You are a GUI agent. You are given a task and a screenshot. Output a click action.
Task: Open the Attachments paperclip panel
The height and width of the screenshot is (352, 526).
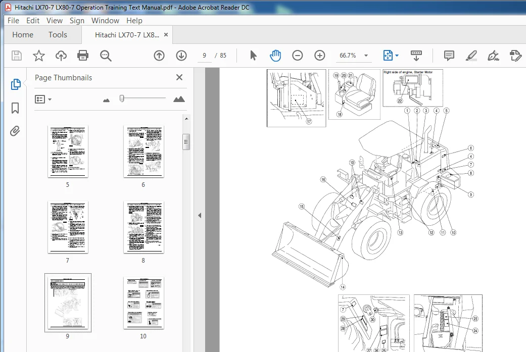15,131
